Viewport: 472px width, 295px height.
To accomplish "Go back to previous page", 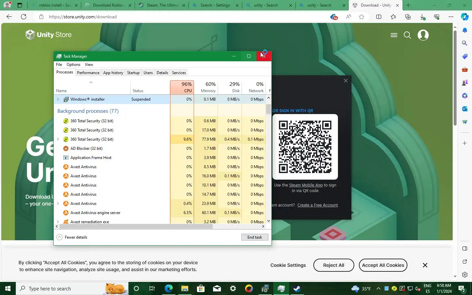I will click(9, 17).
